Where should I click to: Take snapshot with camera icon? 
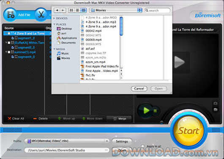tap(215, 103)
